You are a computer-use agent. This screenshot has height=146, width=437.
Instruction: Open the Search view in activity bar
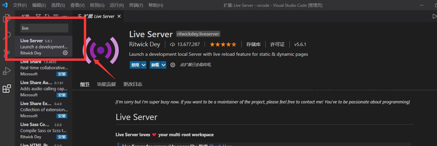point(7,35)
